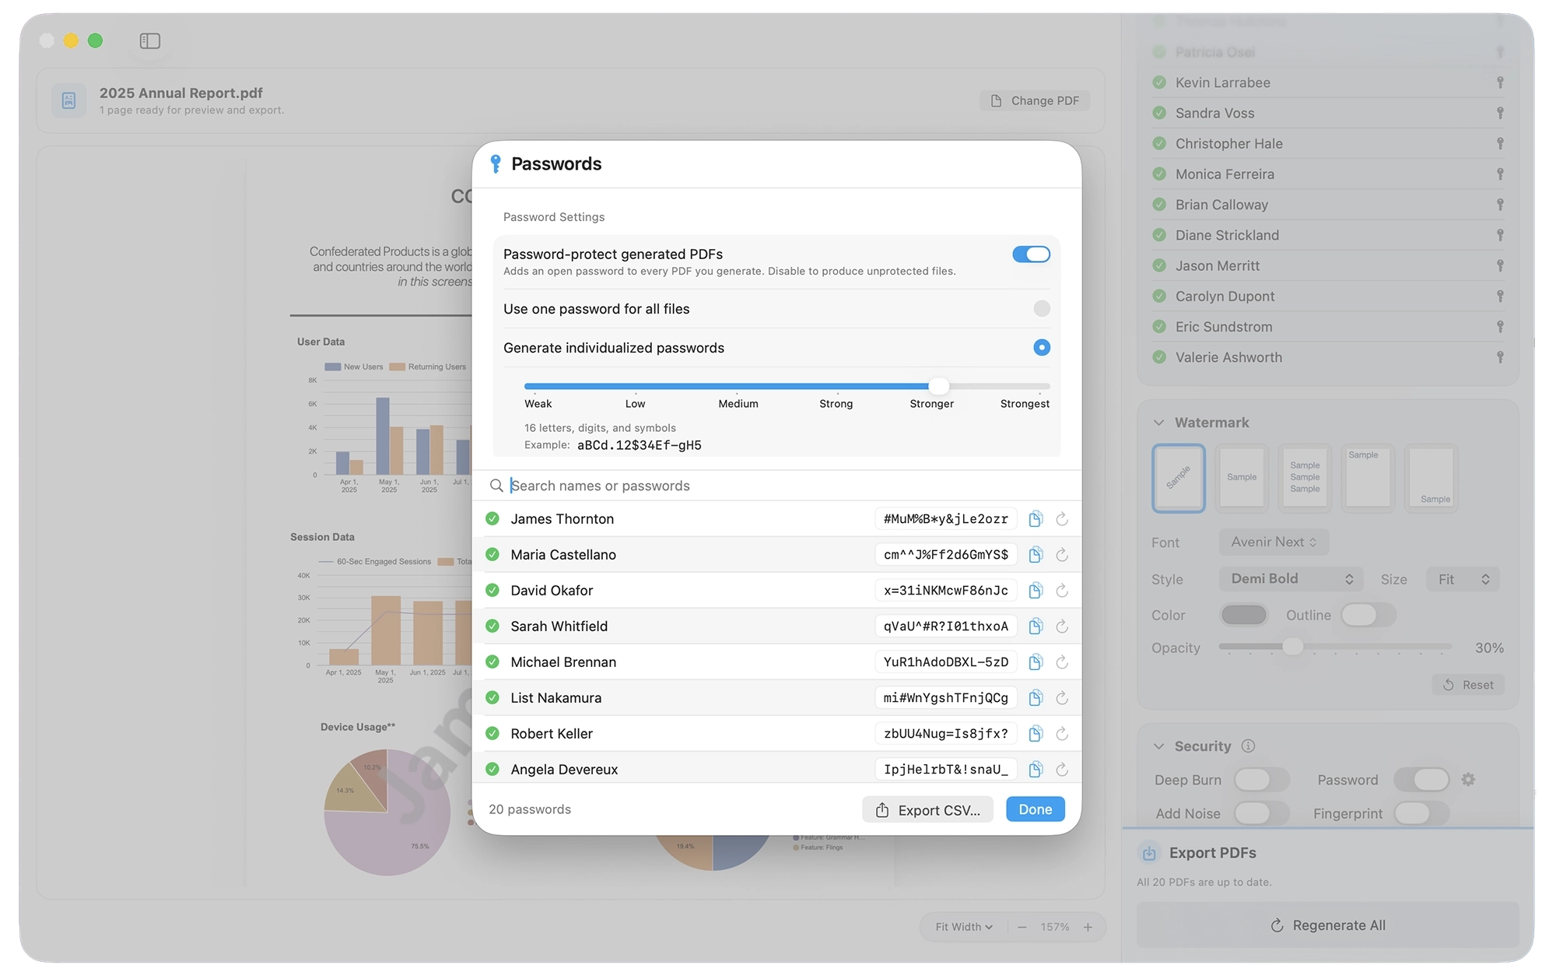Regenerate Maria Castellano's password
This screenshot has height=979, width=1556.
[x=1062, y=555]
